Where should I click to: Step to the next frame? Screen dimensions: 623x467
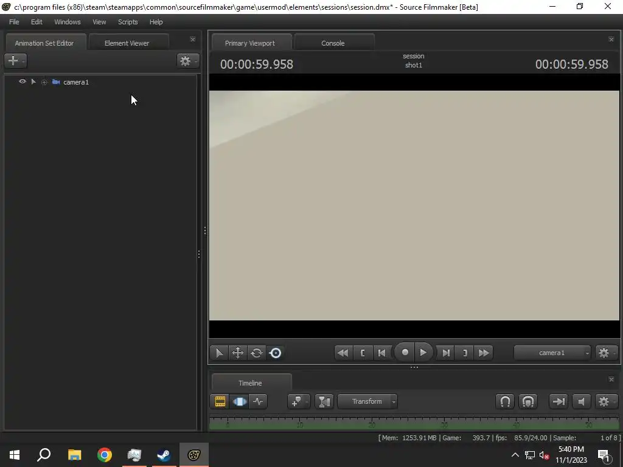[446, 353]
